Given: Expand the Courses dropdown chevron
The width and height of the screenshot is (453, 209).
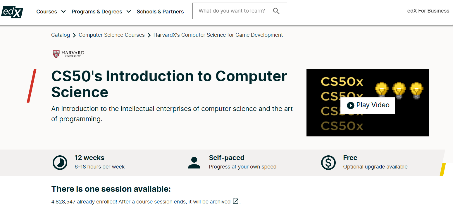Looking at the screenshot, I should (x=63, y=12).
